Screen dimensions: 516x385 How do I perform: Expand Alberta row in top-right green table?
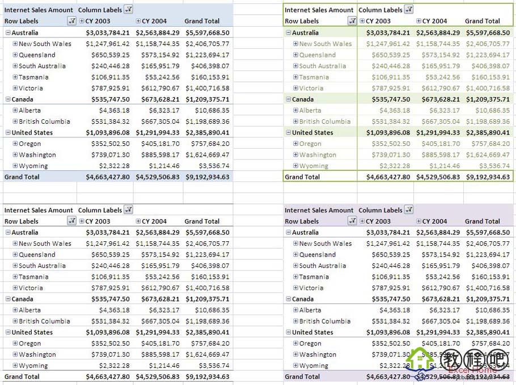pyautogui.click(x=295, y=110)
